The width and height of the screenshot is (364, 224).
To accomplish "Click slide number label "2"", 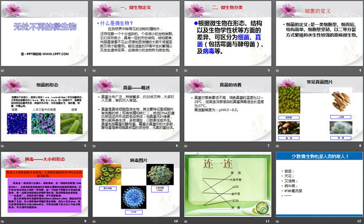I will [x=176, y=70].
